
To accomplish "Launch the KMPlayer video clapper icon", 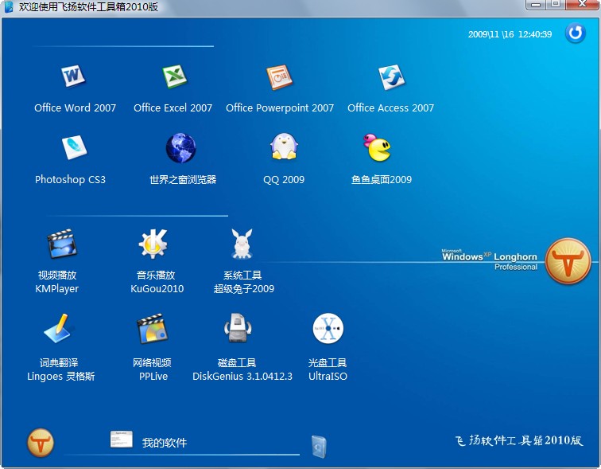I will [x=62, y=244].
